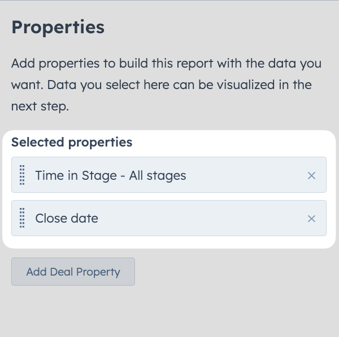Click the line starting with Add properties

[x=166, y=63]
